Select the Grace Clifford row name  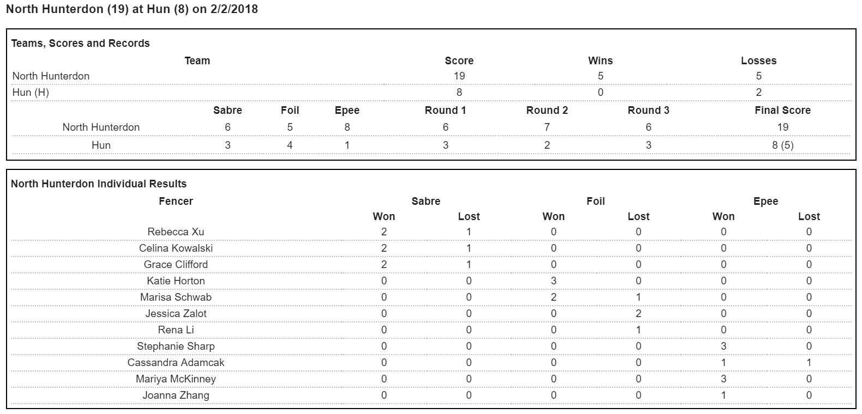click(176, 265)
